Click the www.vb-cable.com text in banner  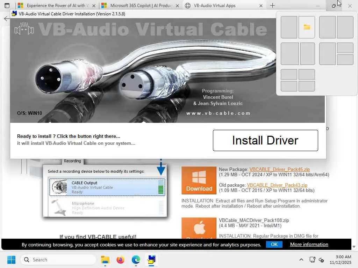pyautogui.click(x=218, y=113)
